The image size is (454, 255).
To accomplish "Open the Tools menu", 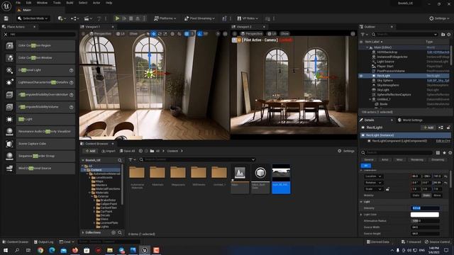I will pyautogui.click(x=57, y=3).
